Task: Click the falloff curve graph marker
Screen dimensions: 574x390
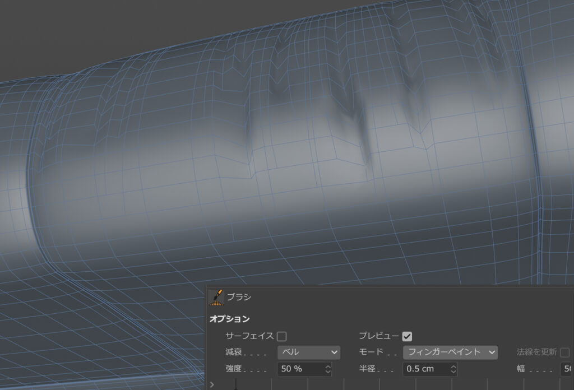Action: (235, 384)
